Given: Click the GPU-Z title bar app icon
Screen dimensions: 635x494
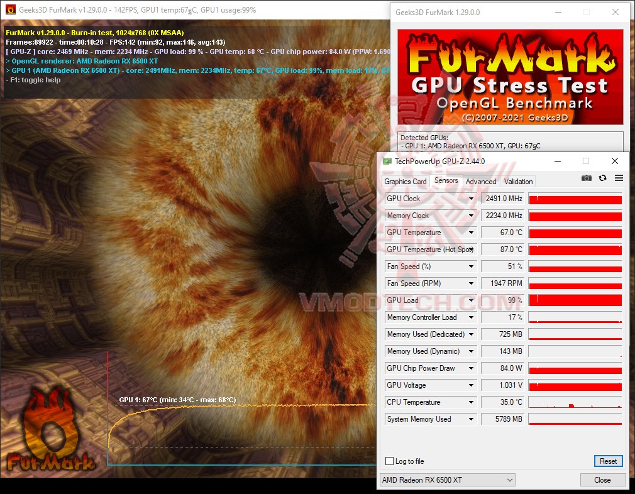Looking at the screenshot, I should click(x=387, y=161).
